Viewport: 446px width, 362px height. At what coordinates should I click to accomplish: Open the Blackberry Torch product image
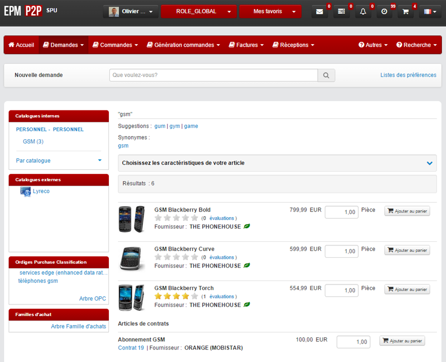coord(132,298)
